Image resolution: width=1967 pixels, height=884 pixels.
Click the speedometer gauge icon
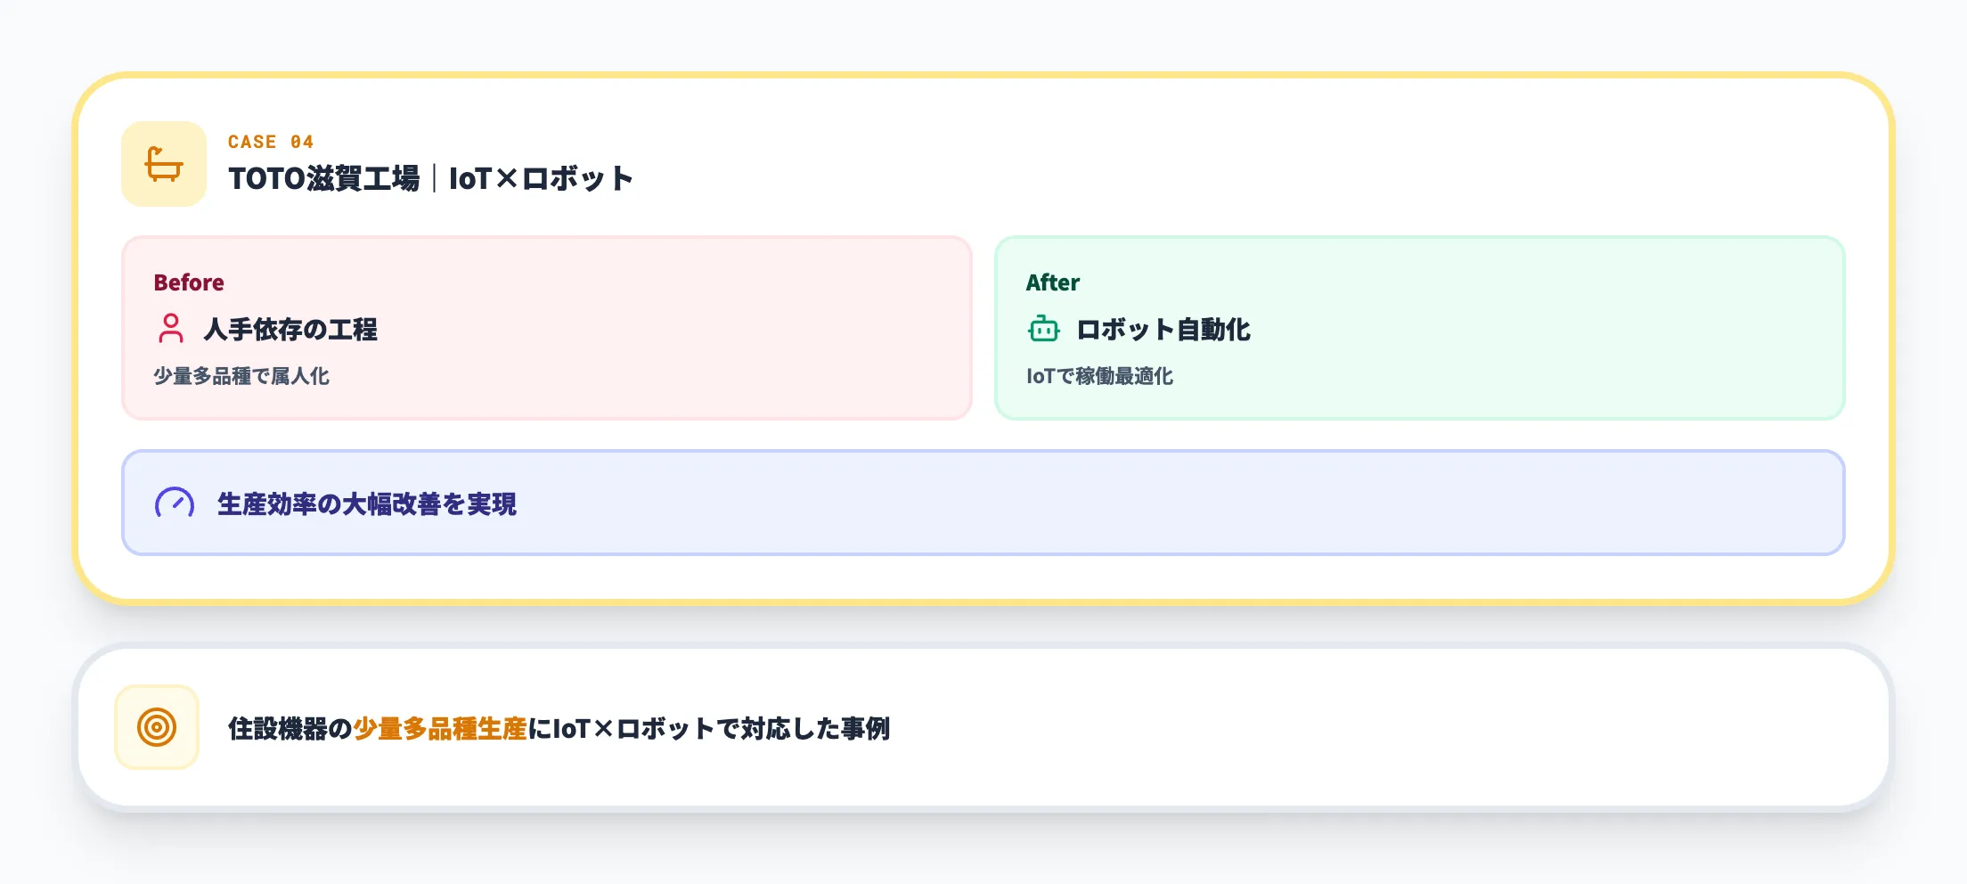pos(175,503)
